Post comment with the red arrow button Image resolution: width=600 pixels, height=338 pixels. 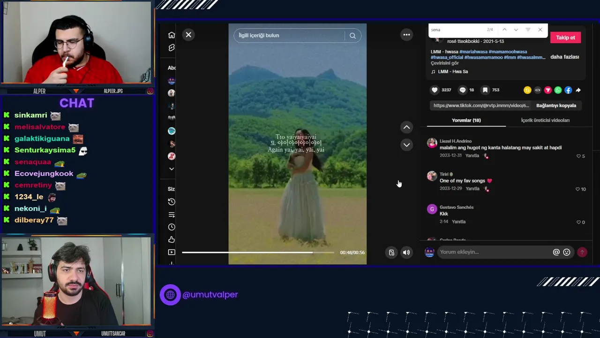tap(582, 252)
